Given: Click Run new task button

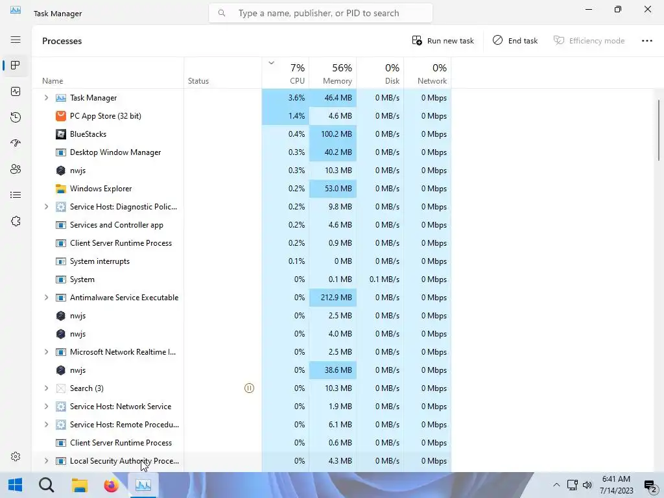Looking at the screenshot, I should pyautogui.click(x=443, y=41).
